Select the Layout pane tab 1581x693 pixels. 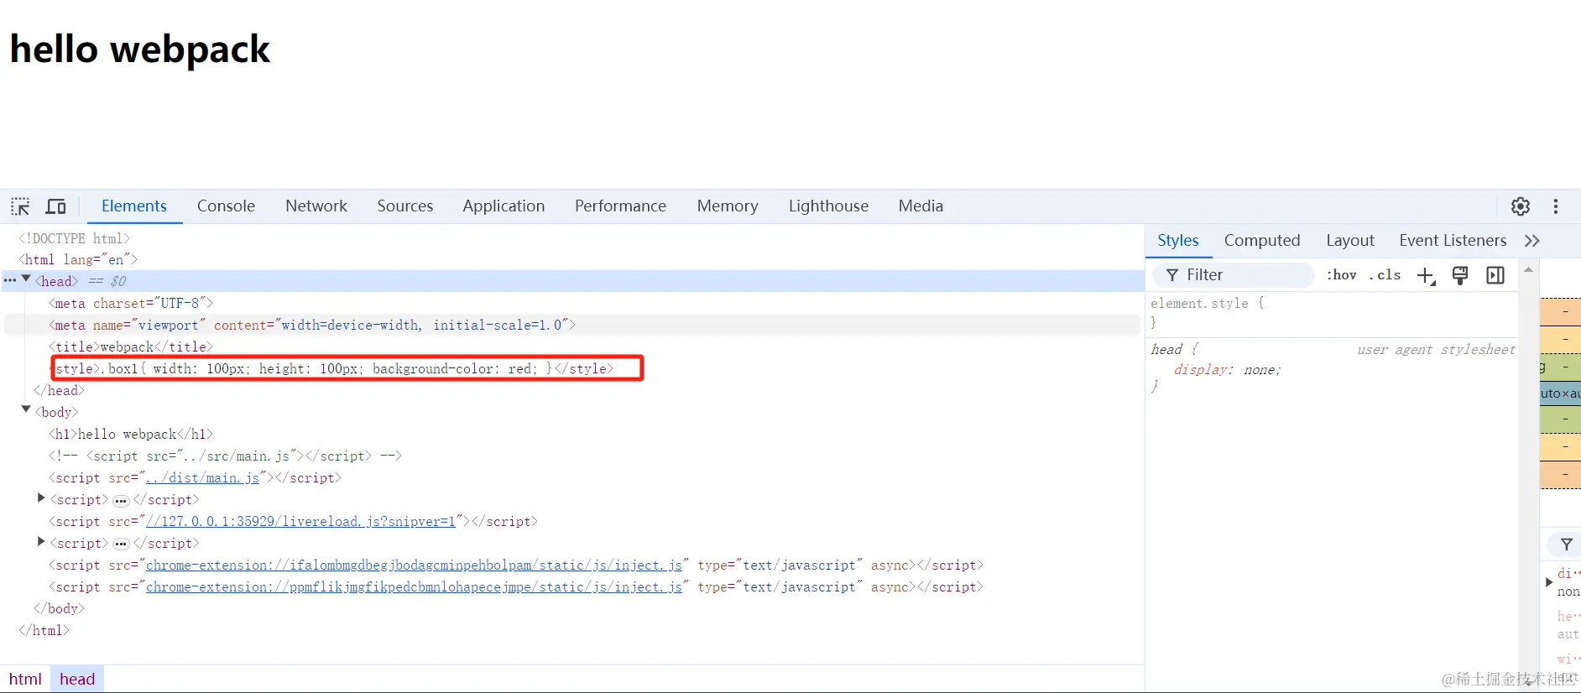pos(1350,241)
